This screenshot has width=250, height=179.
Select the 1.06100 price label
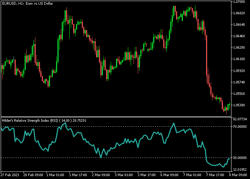(x=239, y=59)
